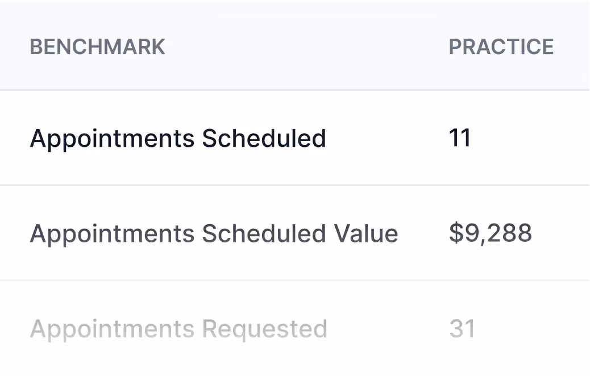Open the Appointments Scheduled benchmark row
Viewport: 590px width, 376px height.
click(294, 138)
